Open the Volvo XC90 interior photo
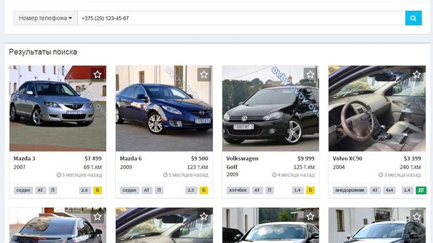The height and width of the screenshot is (243, 433). (x=377, y=108)
